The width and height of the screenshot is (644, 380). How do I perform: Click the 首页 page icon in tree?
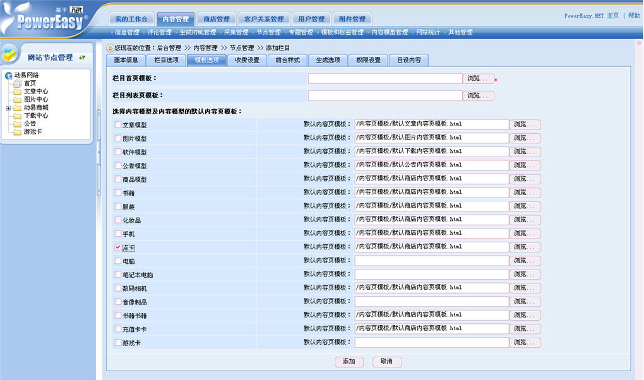[18, 83]
